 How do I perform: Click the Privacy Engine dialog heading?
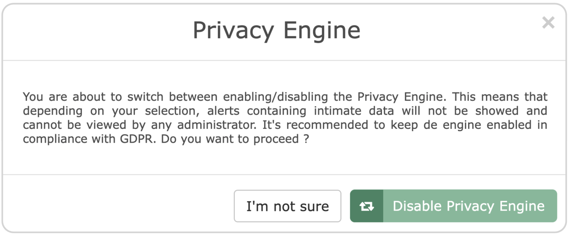pyautogui.click(x=276, y=30)
